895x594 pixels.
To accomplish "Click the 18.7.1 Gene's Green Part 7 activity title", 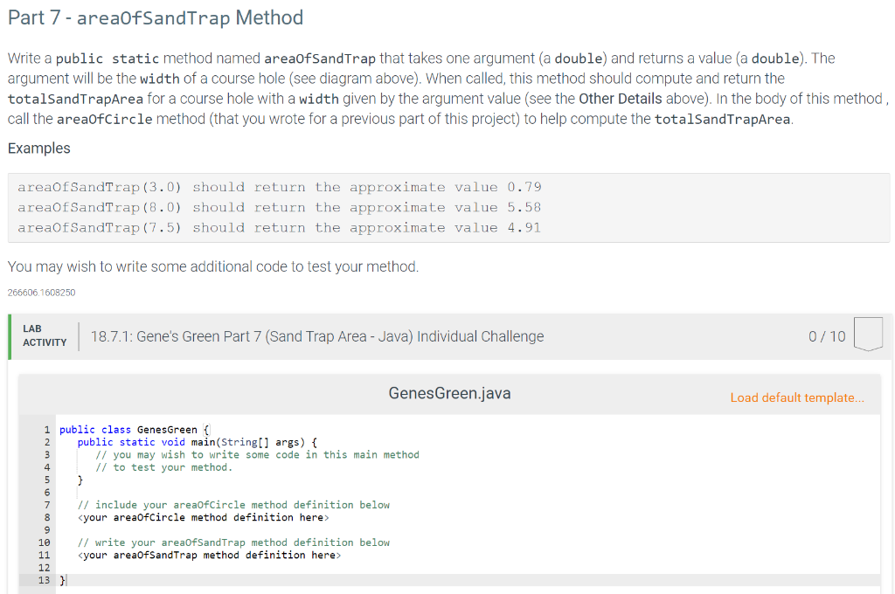I will (x=316, y=336).
